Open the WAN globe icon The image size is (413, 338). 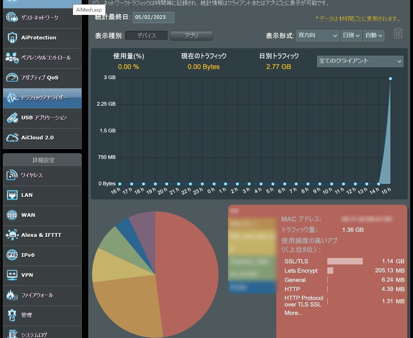12,215
